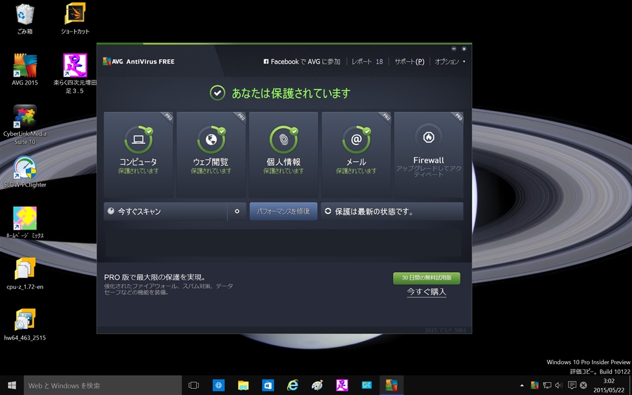The height and width of the screenshot is (395, 632).
Task: Minimize the AVG window
Action: (x=454, y=49)
